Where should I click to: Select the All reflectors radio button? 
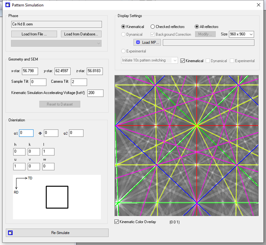click(x=196, y=27)
